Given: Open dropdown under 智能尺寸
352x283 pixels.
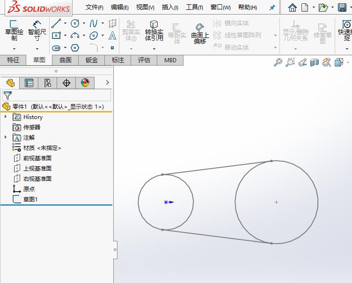Looking at the screenshot, I should [x=37, y=49].
